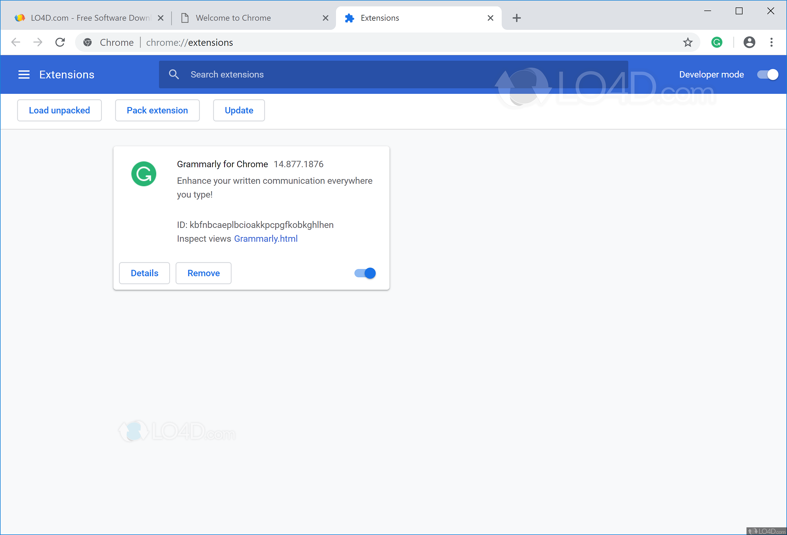The image size is (787, 535).
Task: Click the version number 14.877.1876
Action: point(298,164)
